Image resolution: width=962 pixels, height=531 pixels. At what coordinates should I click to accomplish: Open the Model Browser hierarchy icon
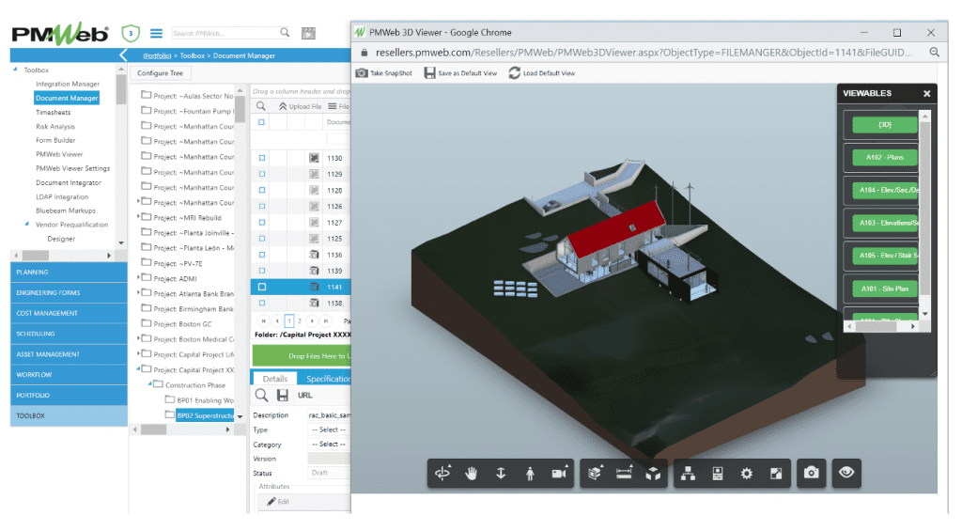point(689,474)
